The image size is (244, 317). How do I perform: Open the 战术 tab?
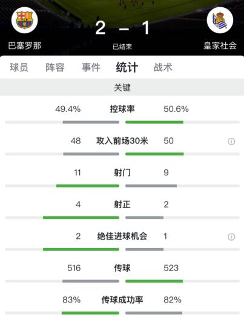163,67
